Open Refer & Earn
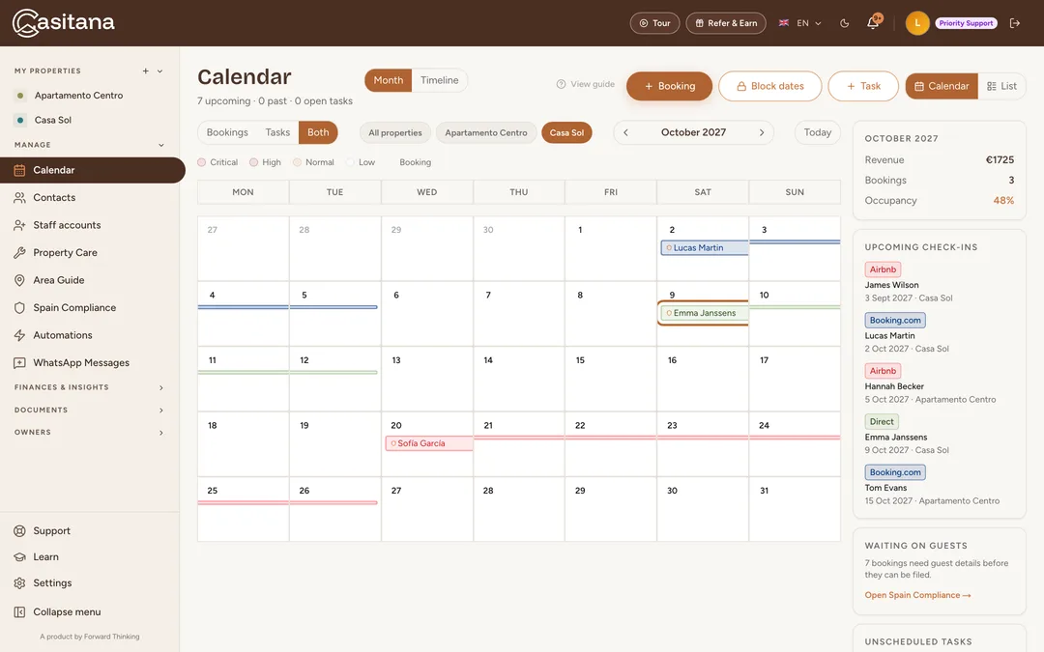The width and height of the screenshot is (1044, 652). click(x=726, y=23)
